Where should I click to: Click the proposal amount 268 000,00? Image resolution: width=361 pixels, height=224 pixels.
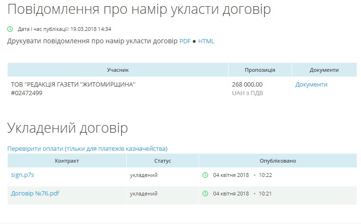[x=247, y=85]
